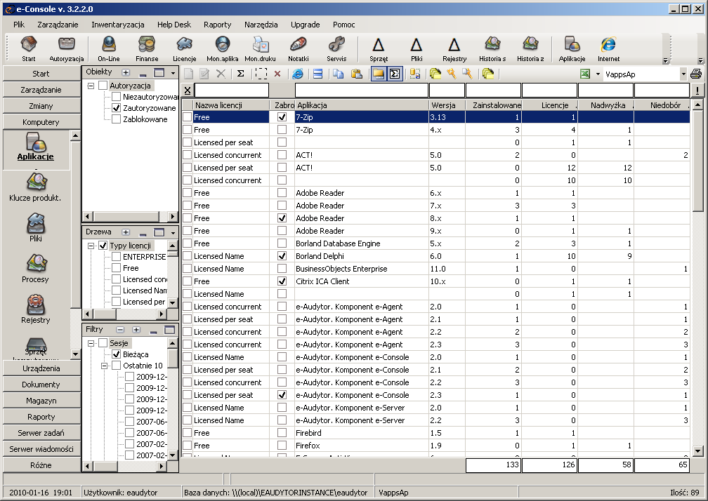Click the Rejestry triangle toolbar icon
The width and height of the screenshot is (708, 501).
[454, 48]
